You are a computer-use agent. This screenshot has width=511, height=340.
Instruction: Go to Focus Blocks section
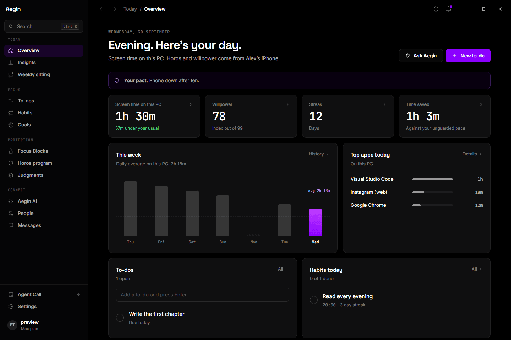coord(44,151)
